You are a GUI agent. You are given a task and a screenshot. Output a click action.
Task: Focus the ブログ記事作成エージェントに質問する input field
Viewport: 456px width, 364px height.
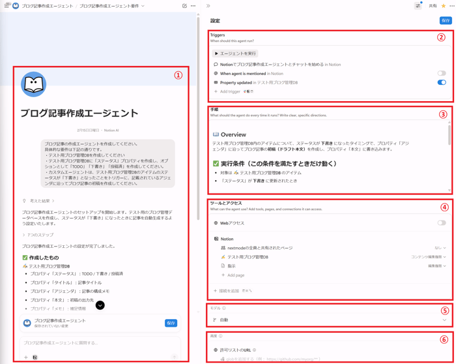(100, 343)
